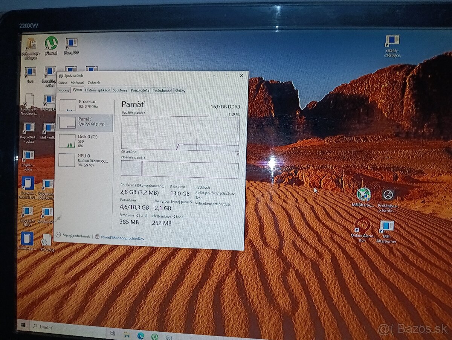
Task: Launch uTorrent from the desktop
Action: 51,43
